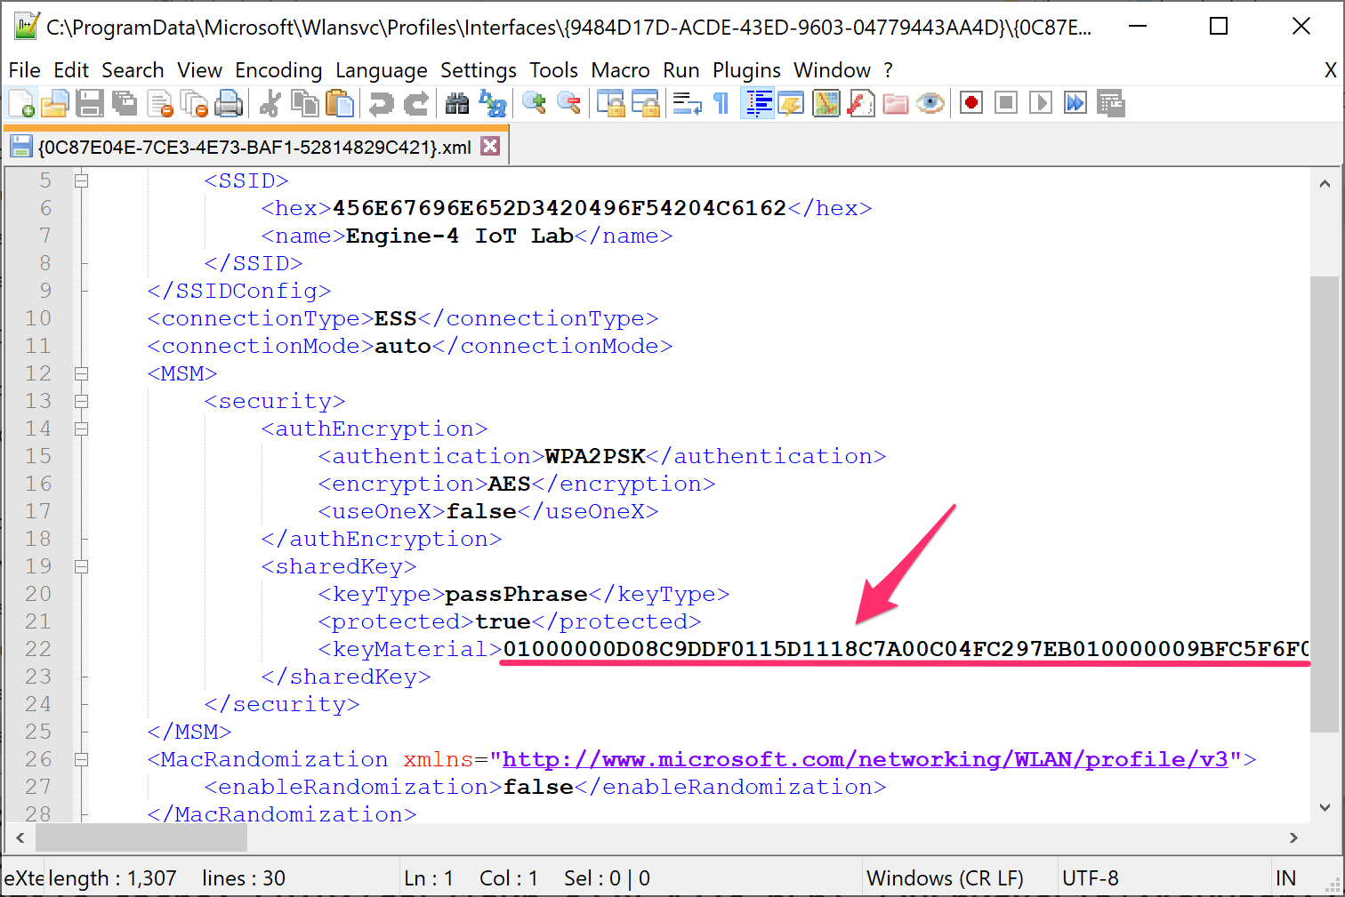1345x897 pixels.
Task: Click the scroll-down arrow of vertical scrollbar
Action: (x=1325, y=807)
